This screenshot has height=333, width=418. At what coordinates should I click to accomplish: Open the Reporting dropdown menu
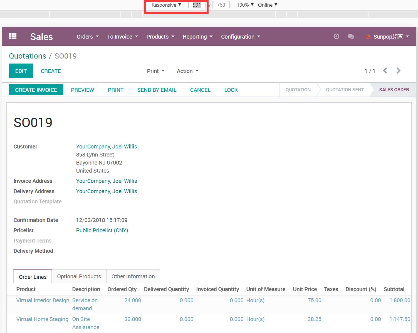(x=197, y=37)
